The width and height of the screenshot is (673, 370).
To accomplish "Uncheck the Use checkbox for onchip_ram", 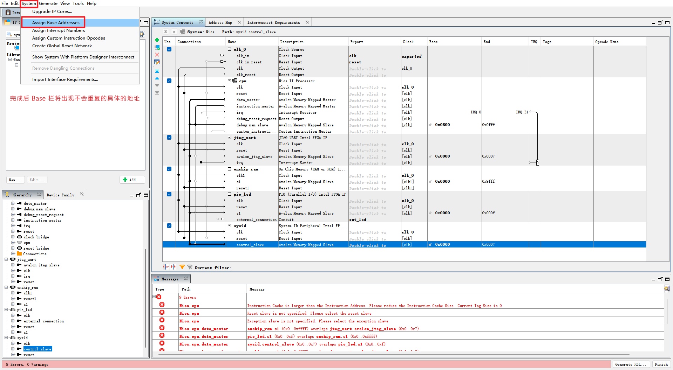I will pos(169,169).
